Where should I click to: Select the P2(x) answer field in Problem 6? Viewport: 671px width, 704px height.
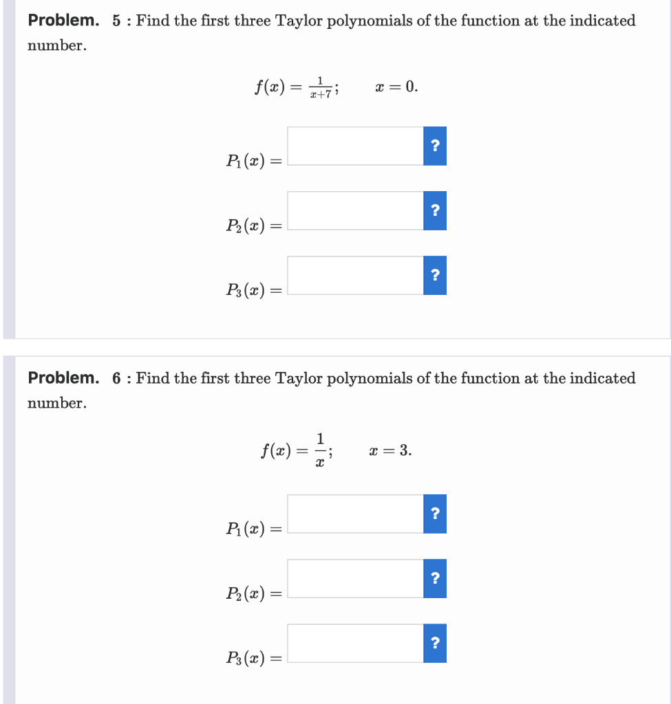coord(354,578)
